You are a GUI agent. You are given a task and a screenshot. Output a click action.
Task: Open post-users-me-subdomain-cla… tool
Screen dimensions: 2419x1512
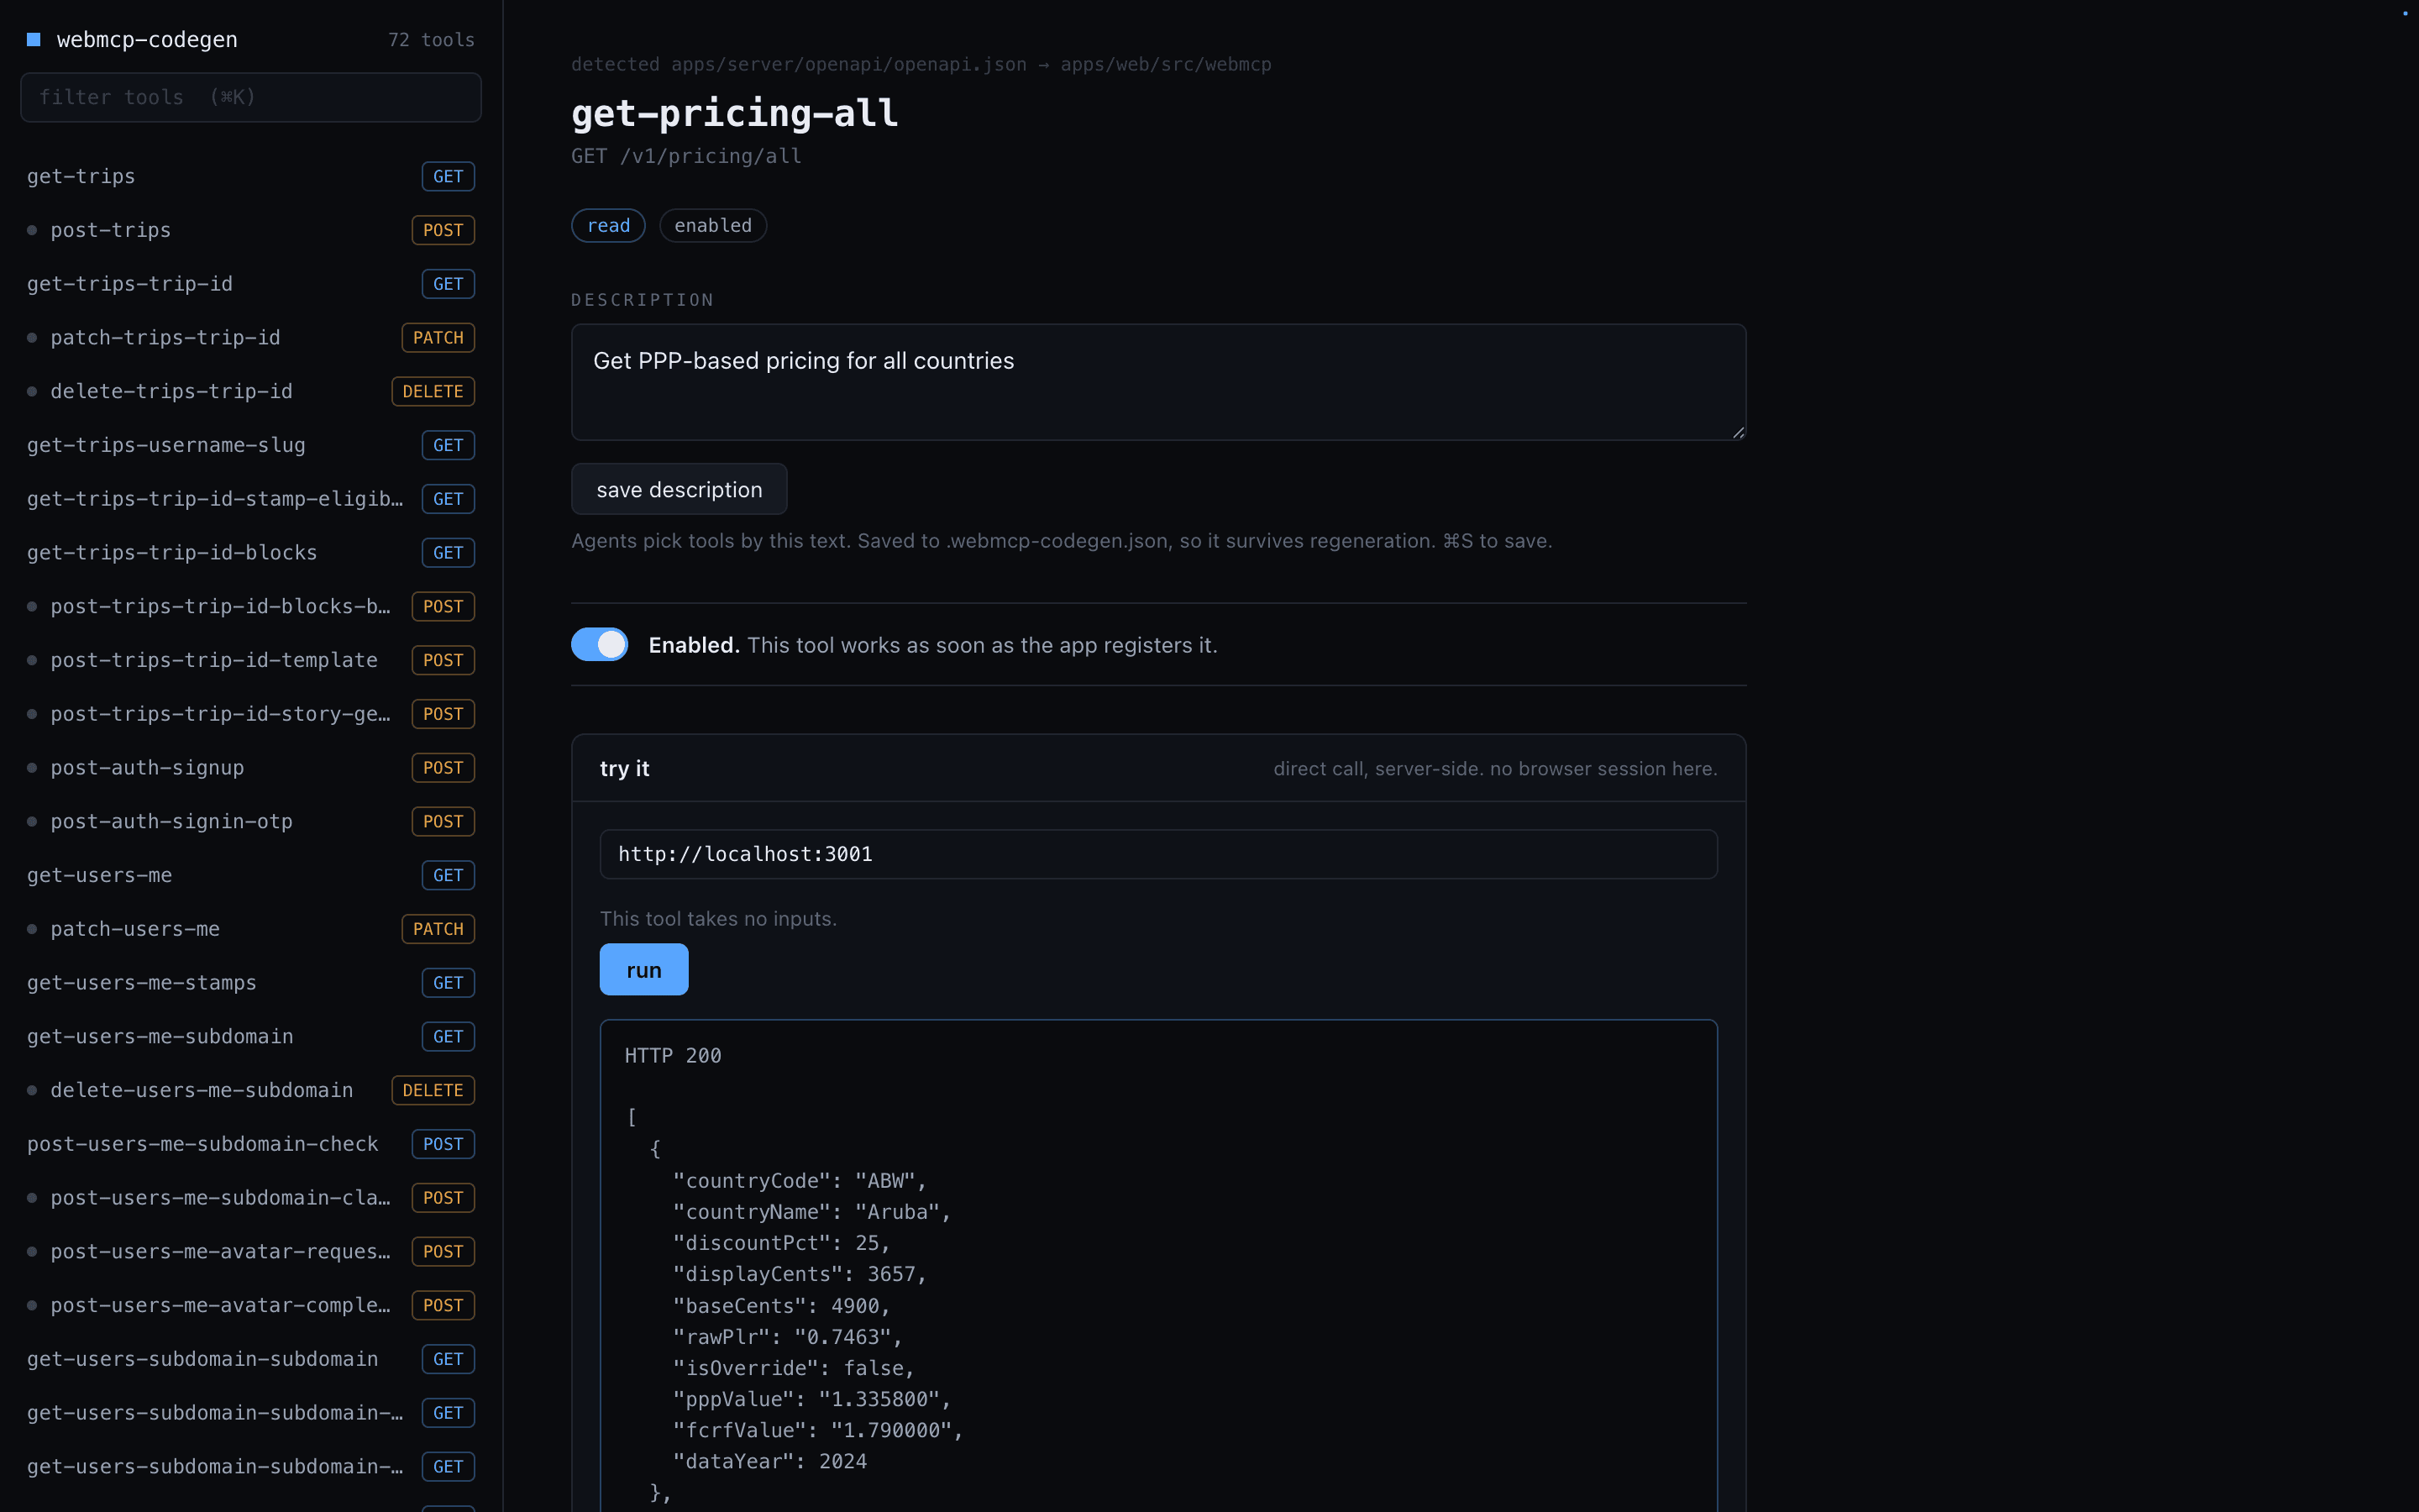(251, 1198)
